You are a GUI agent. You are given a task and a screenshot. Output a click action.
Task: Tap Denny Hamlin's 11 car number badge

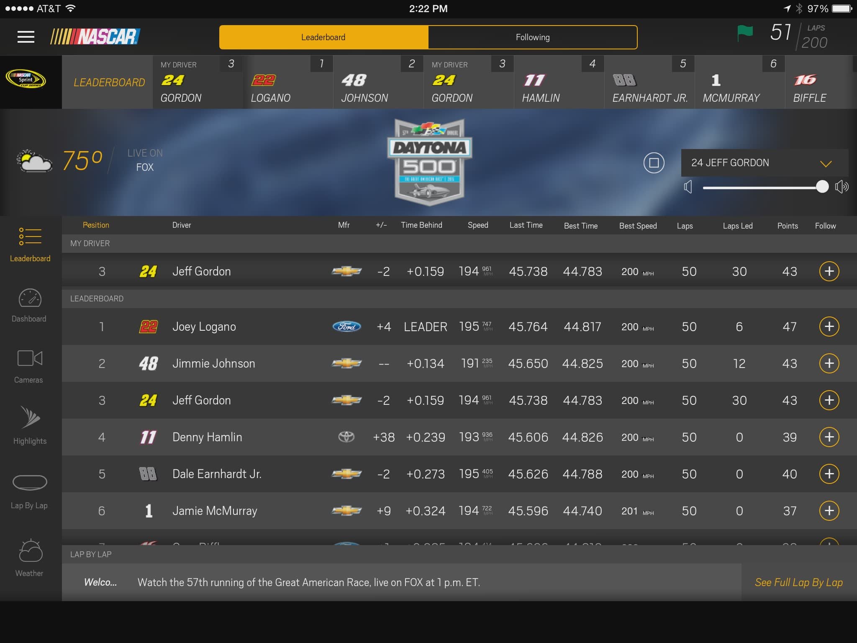pyautogui.click(x=148, y=437)
